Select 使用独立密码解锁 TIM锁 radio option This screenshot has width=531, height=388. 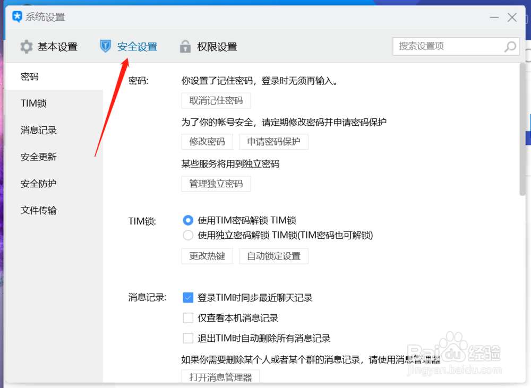[188, 235]
